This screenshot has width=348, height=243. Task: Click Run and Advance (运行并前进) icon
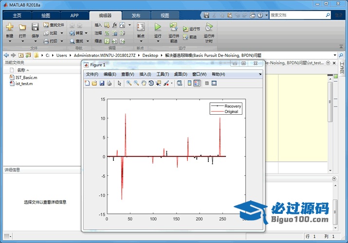click(x=174, y=27)
